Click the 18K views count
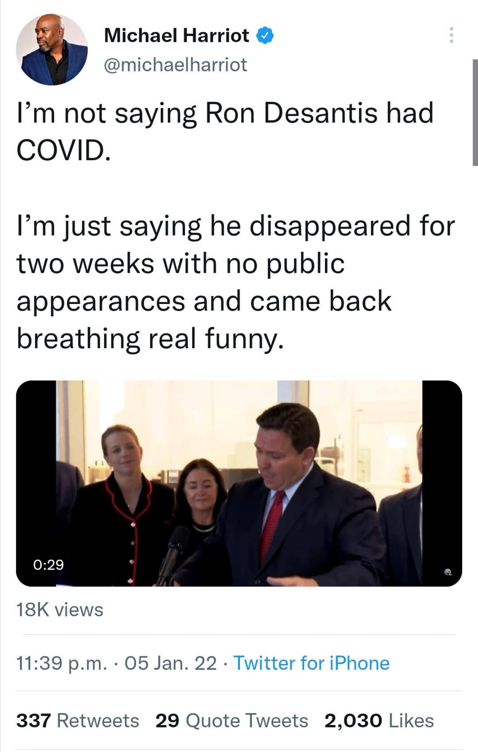 (x=60, y=610)
